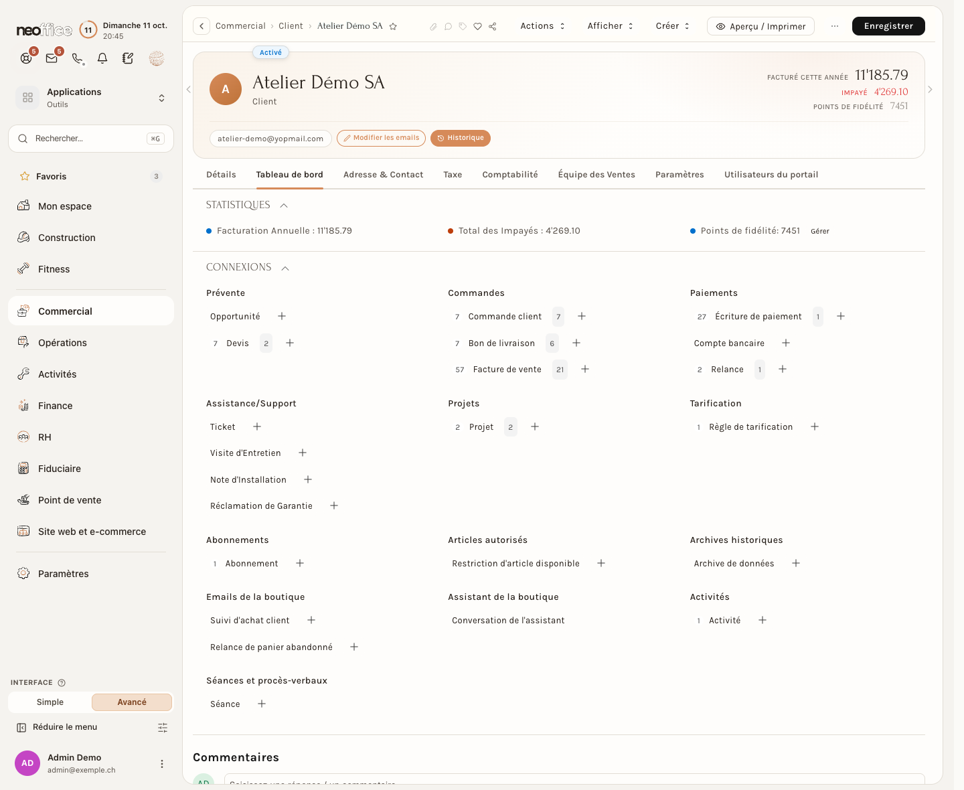This screenshot has width=964, height=790.
Task: Collapse the CONNEXIONS section
Action: coord(285,268)
